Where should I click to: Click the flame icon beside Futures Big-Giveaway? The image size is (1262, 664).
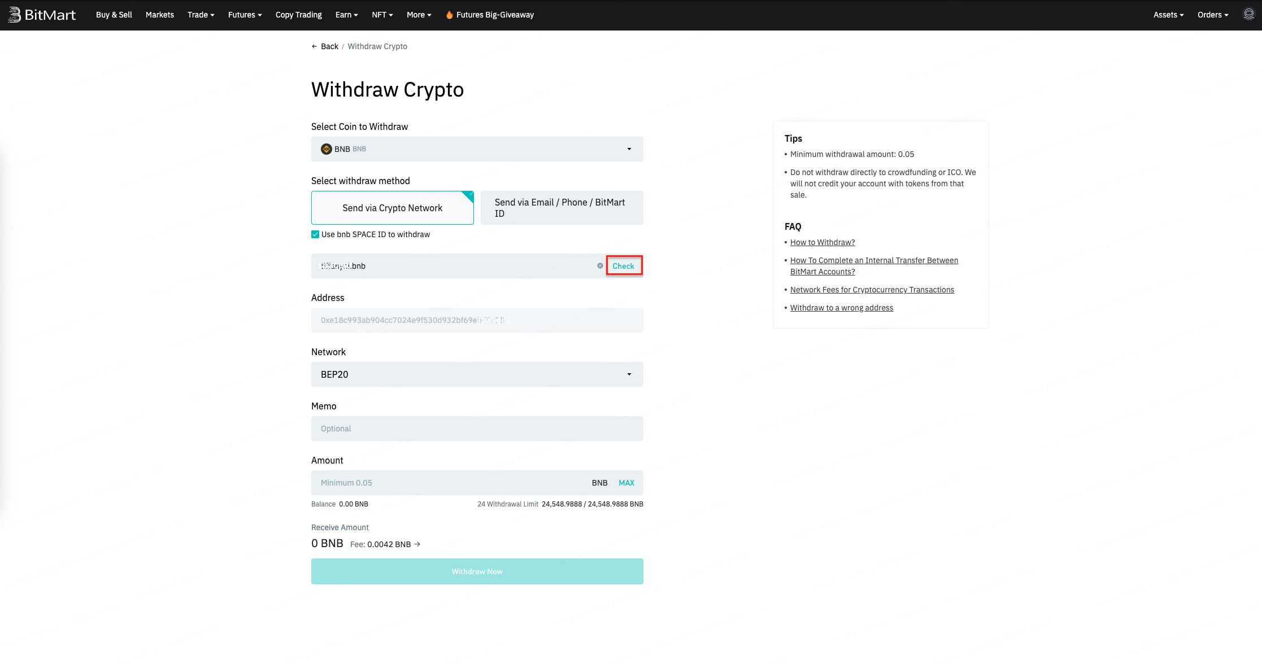pyautogui.click(x=449, y=15)
